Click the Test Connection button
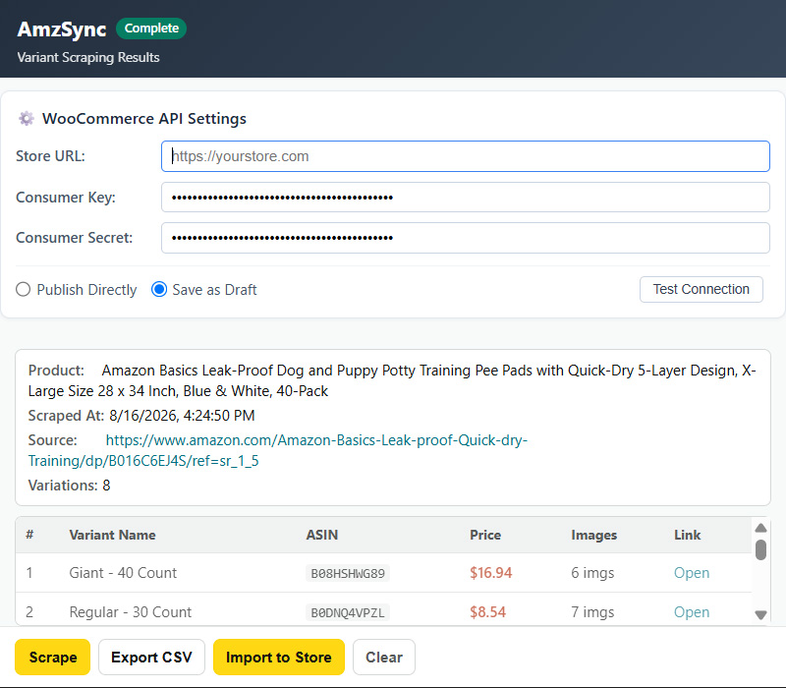 [701, 289]
